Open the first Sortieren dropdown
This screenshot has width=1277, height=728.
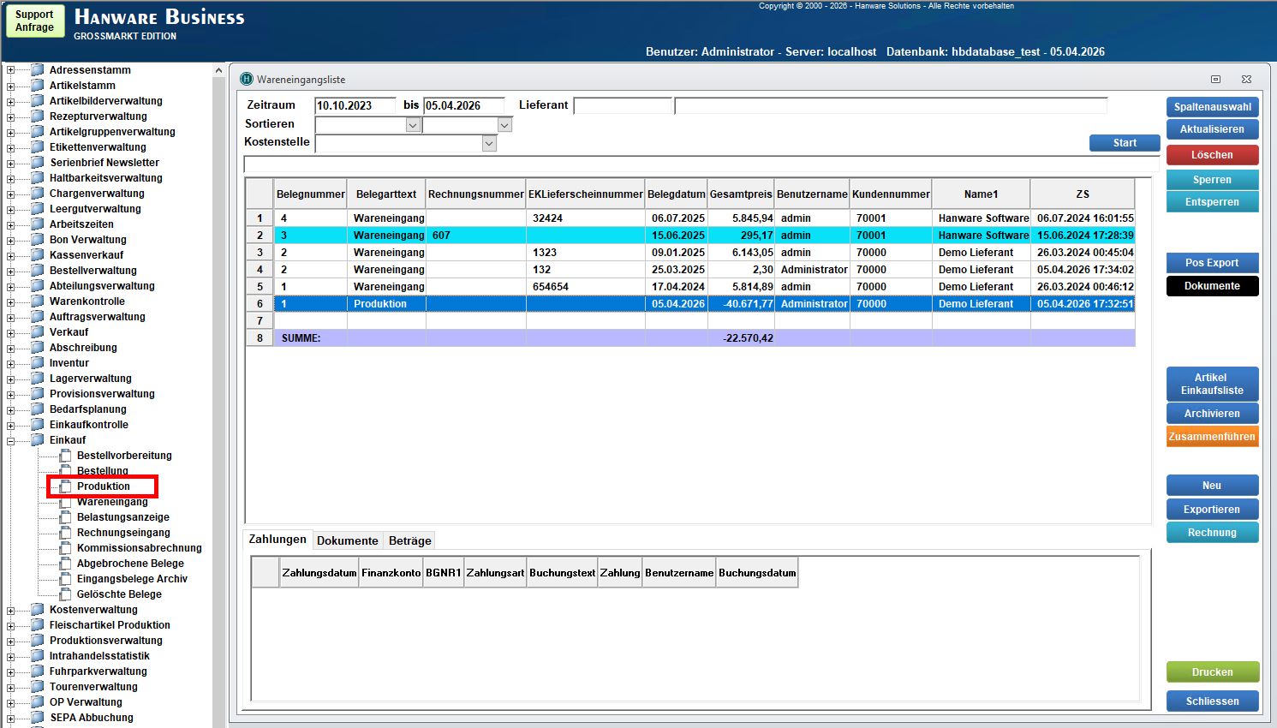(413, 125)
